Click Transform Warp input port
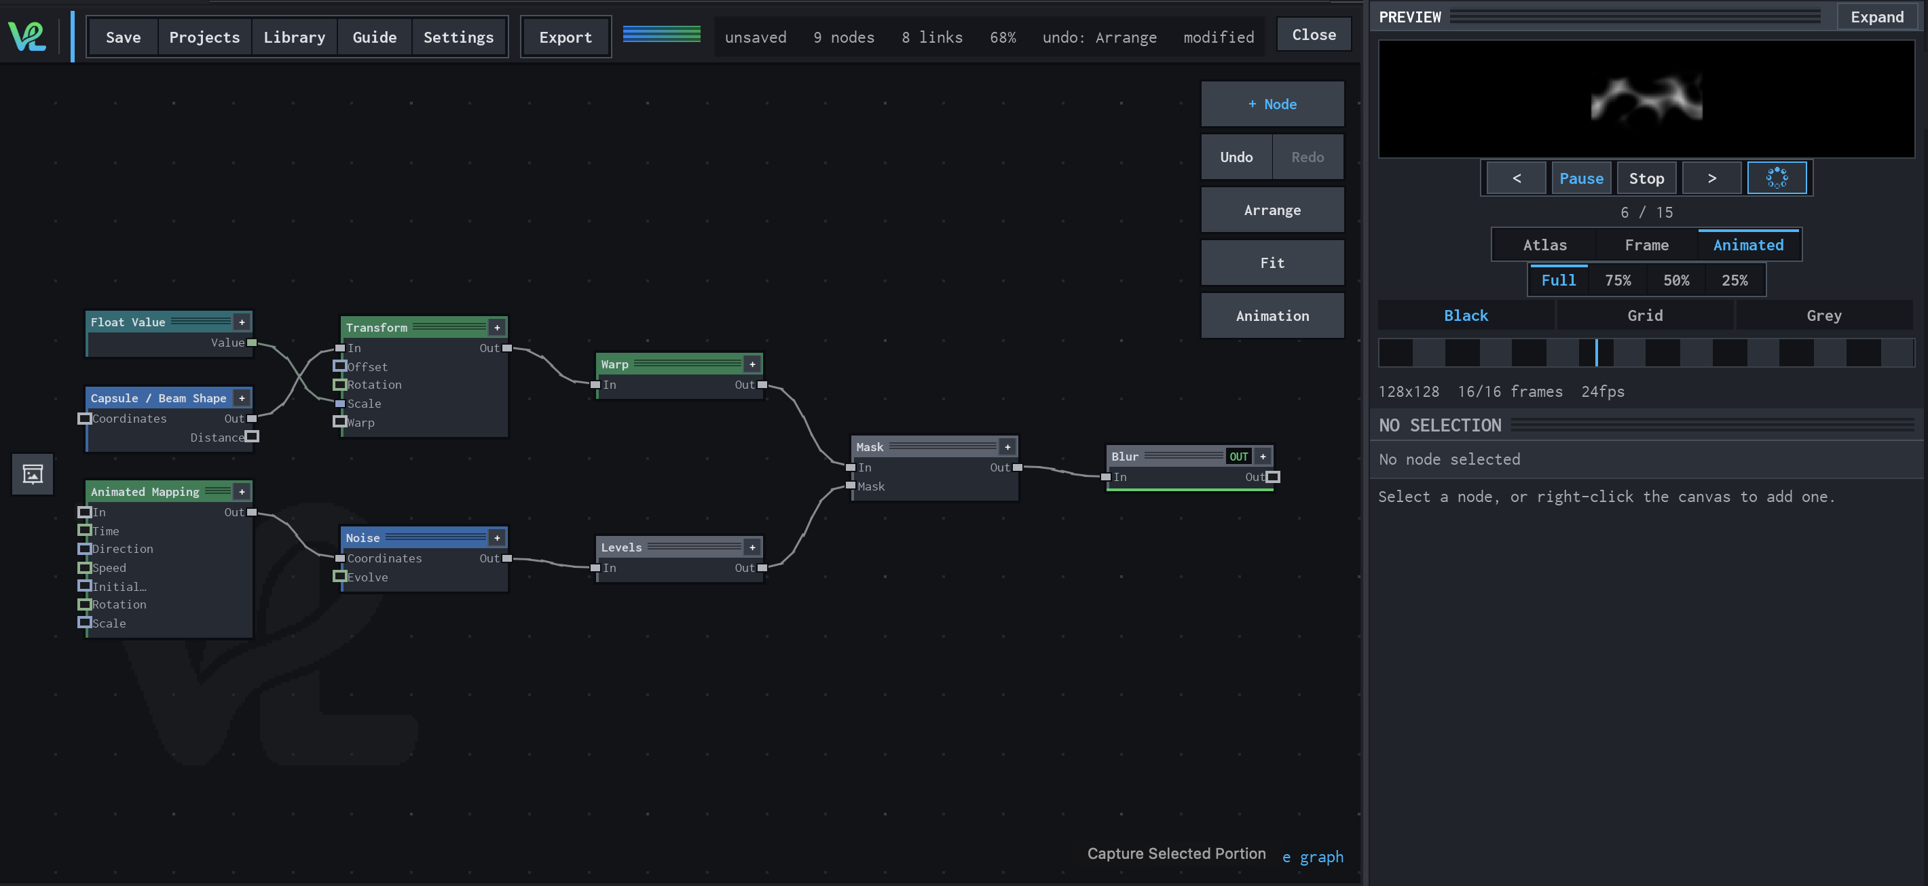The width and height of the screenshot is (1928, 886). click(x=340, y=422)
